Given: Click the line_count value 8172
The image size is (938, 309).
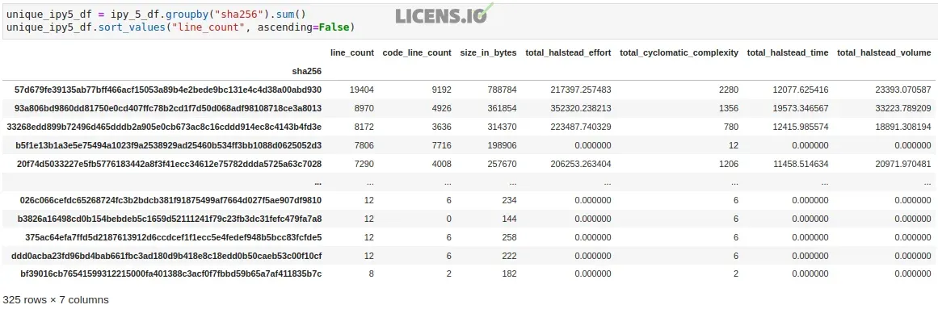Looking at the screenshot, I should click(x=364, y=127).
